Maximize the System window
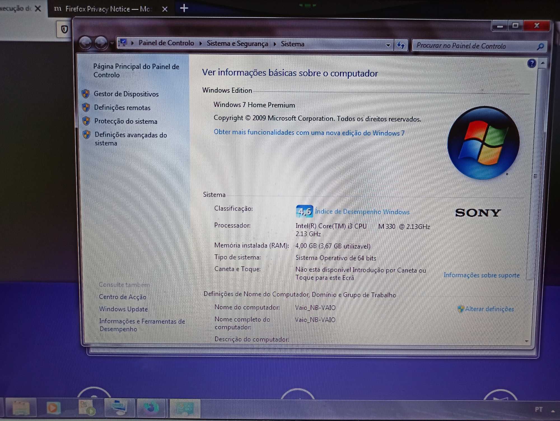 (515, 26)
